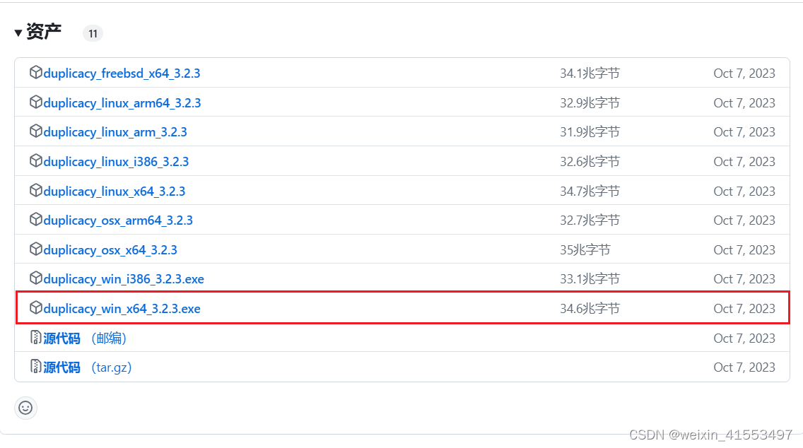Click package icon beside duplicacy_win_x64_3.2.3.exe
The width and height of the screenshot is (803, 448).
(x=36, y=308)
